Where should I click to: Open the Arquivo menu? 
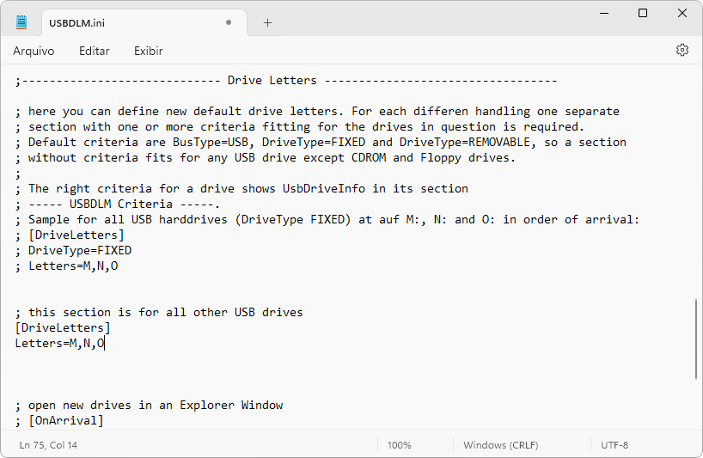click(34, 51)
